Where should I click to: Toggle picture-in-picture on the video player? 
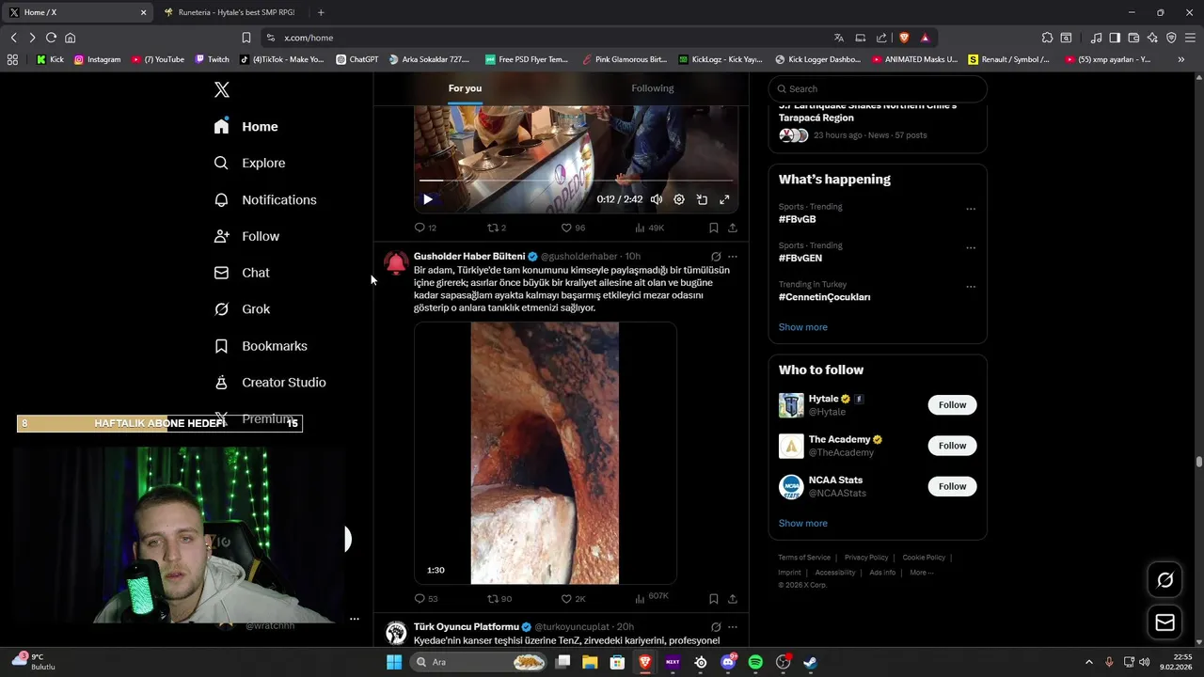pos(702,199)
